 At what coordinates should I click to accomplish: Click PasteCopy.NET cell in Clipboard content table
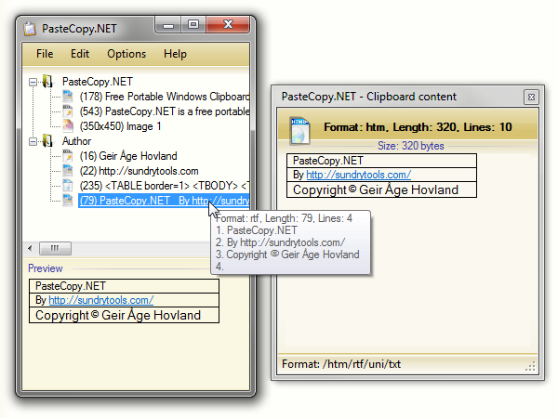(x=381, y=161)
